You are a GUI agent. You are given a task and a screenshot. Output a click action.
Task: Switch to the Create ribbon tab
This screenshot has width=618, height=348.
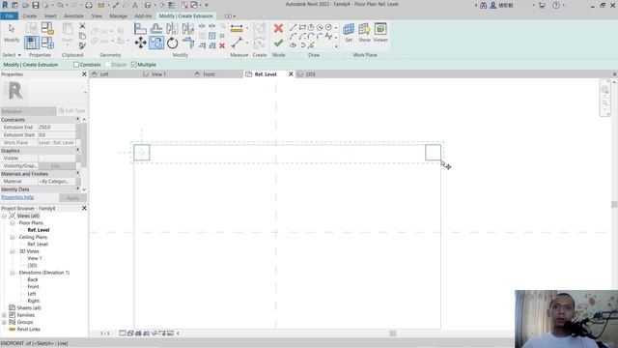(x=30, y=16)
